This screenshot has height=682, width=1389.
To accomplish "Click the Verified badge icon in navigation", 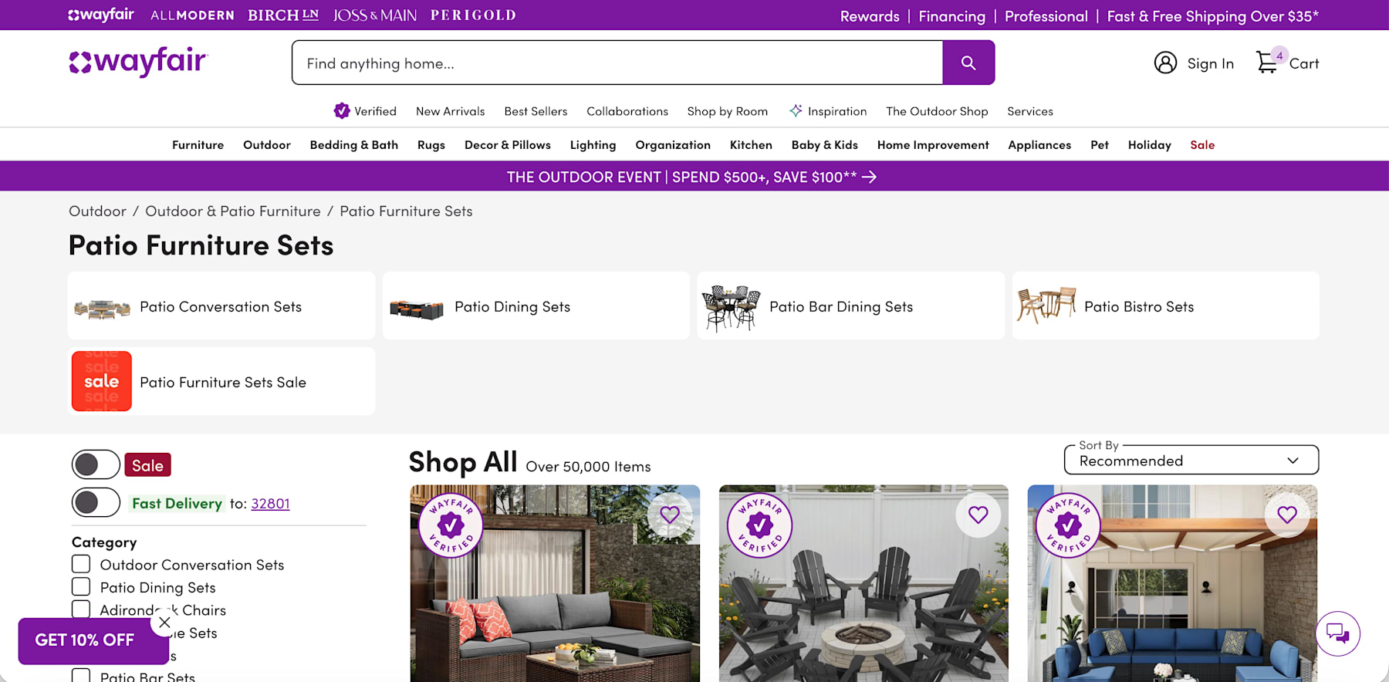I will 341,111.
